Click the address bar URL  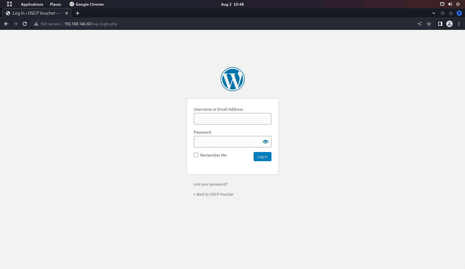(91, 24)
